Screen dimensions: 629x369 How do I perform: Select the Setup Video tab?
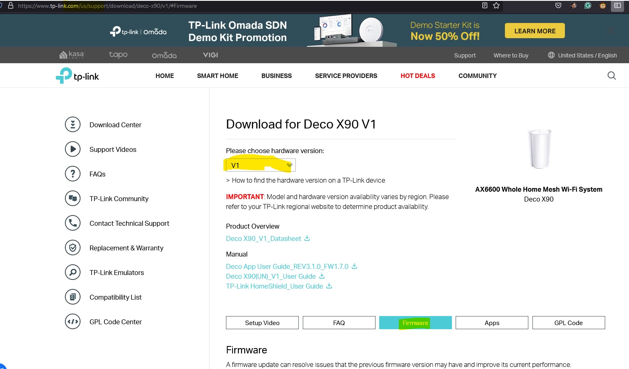262,323
